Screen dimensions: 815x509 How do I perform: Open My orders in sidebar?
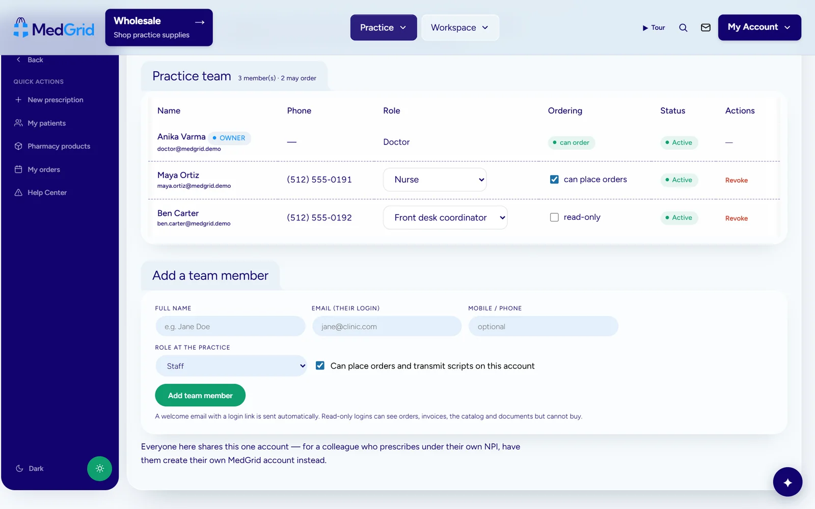tap(44, 169)
